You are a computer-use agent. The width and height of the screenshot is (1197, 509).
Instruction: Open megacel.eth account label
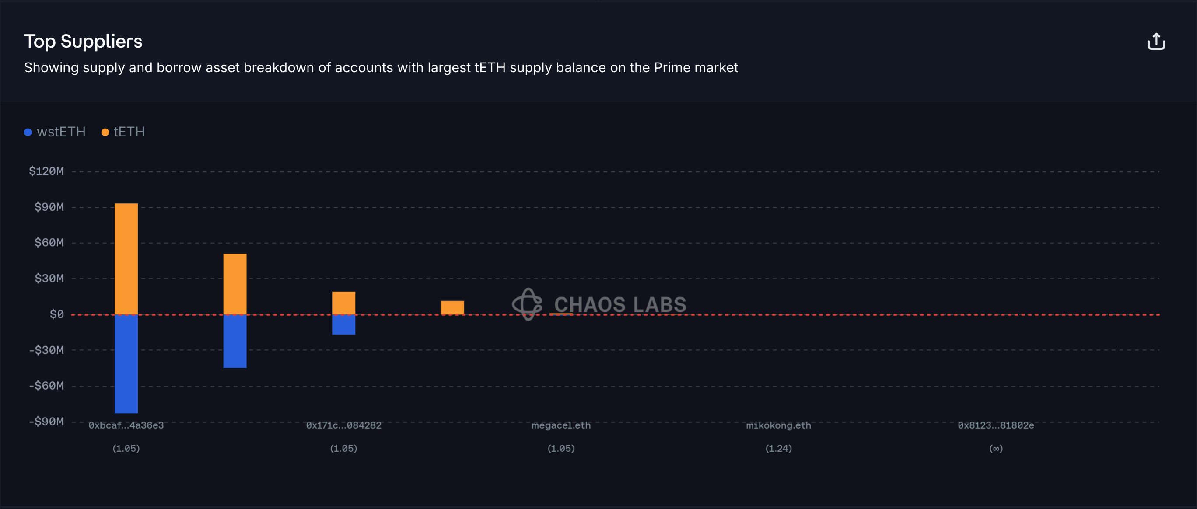pos(561,425)
